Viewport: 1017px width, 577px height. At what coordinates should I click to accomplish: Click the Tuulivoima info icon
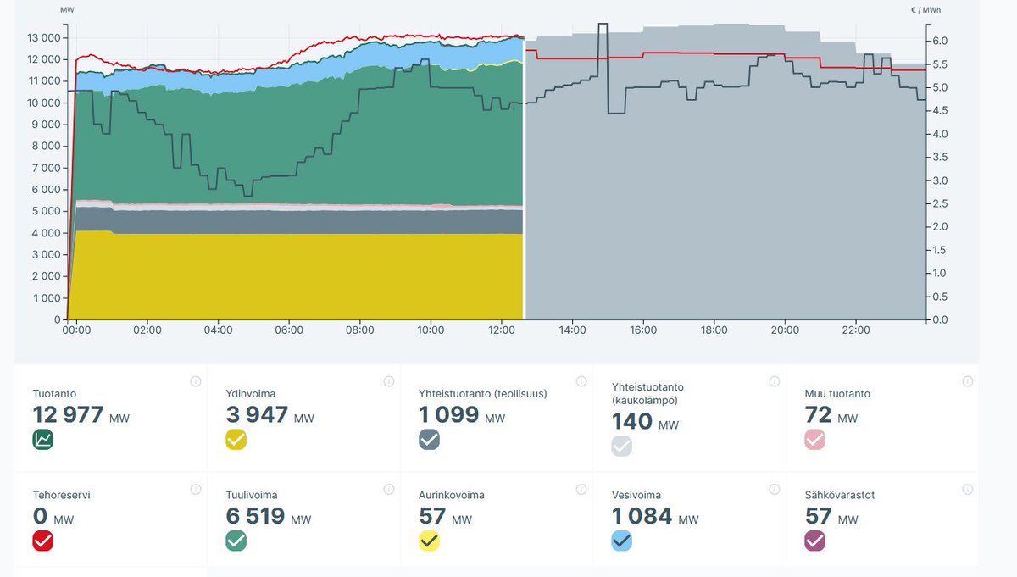389,489
